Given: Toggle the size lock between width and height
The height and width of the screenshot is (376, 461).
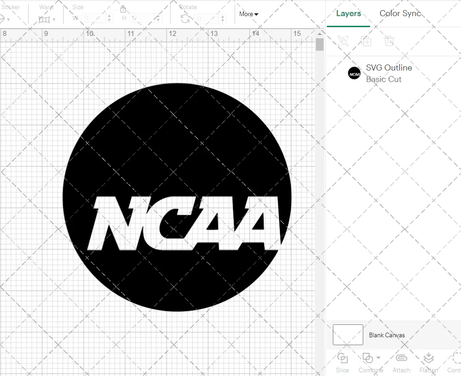Looking at the screenshot, I should pyautogui.click(x=123, y=9).
